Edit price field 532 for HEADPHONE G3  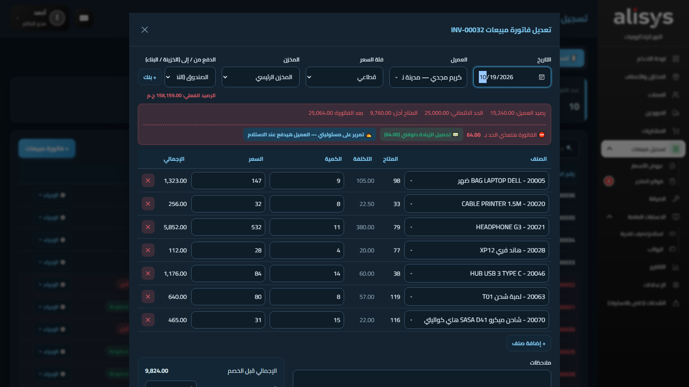228,227
